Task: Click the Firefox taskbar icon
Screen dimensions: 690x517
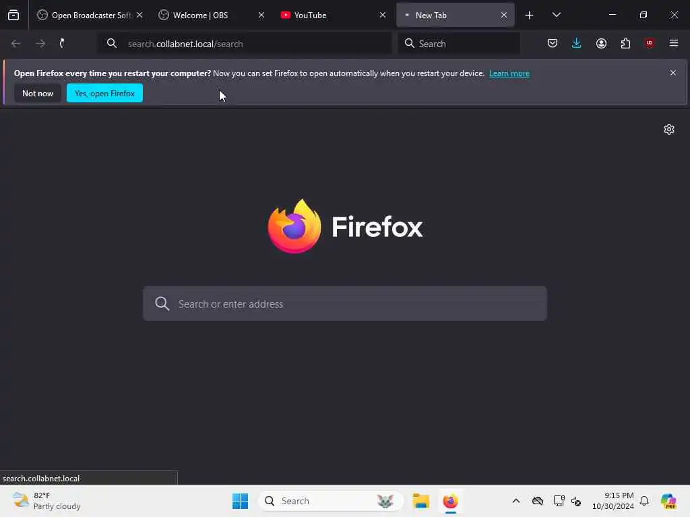Action: click(451, 501)
